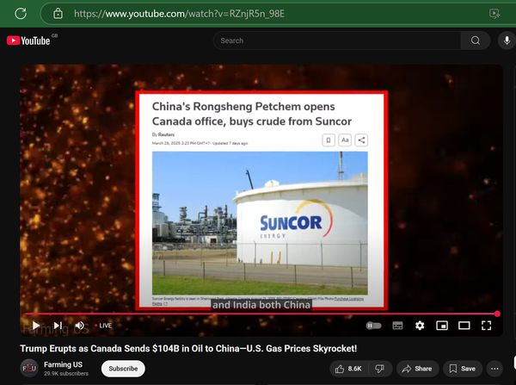Viewport: 516px width, 385px height.
Task: Click the video title 'Trump Erupts as Canada Sends'
Action: [x=188, y=349]
